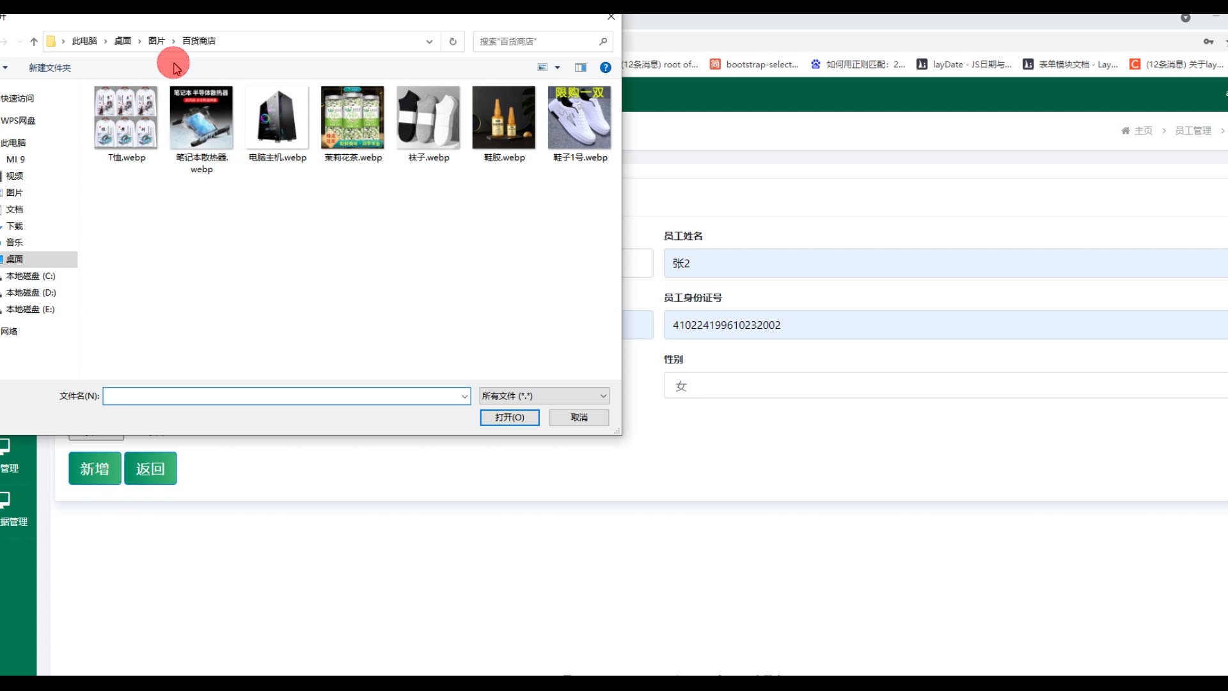The width and height of the screenshot is (1228, 691).
Task: Click the refresh icon in address bar
Action: coord(453,42)
